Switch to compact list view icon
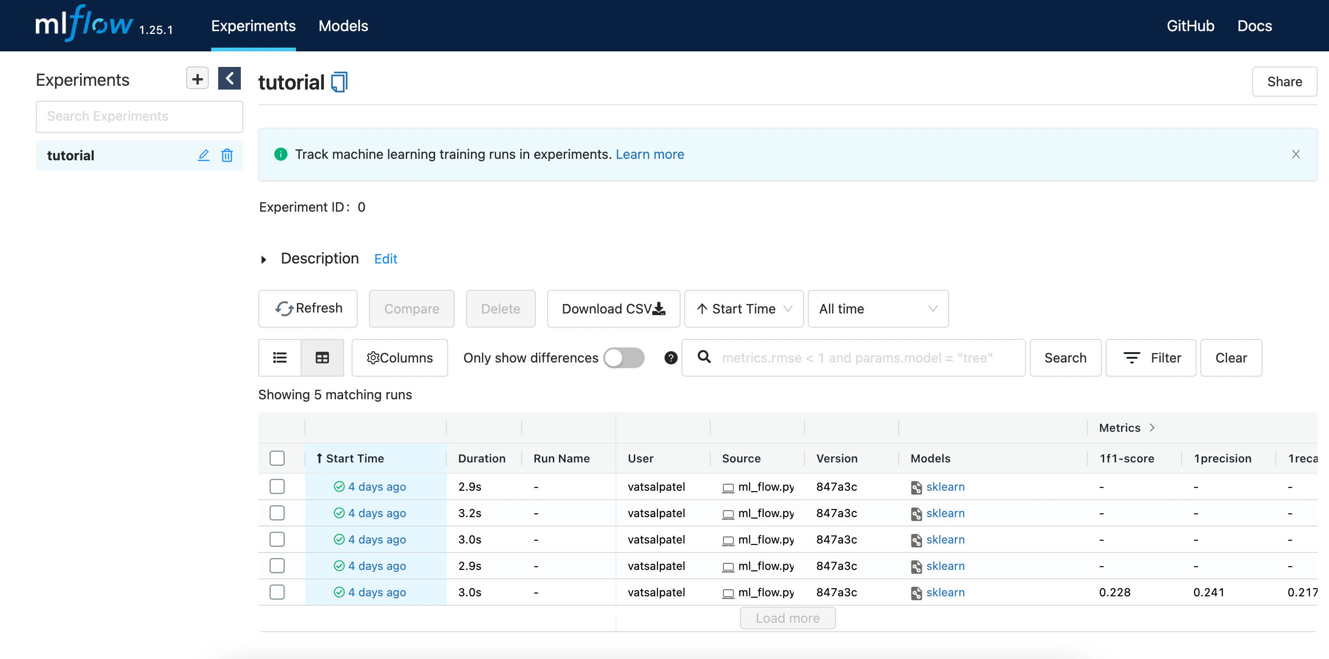1329x659 pixels. (x=279, y=358)
